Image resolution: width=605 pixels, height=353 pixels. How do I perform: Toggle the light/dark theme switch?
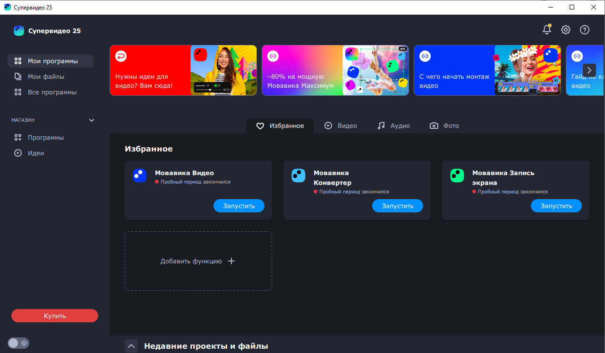[x=18, y=343]
